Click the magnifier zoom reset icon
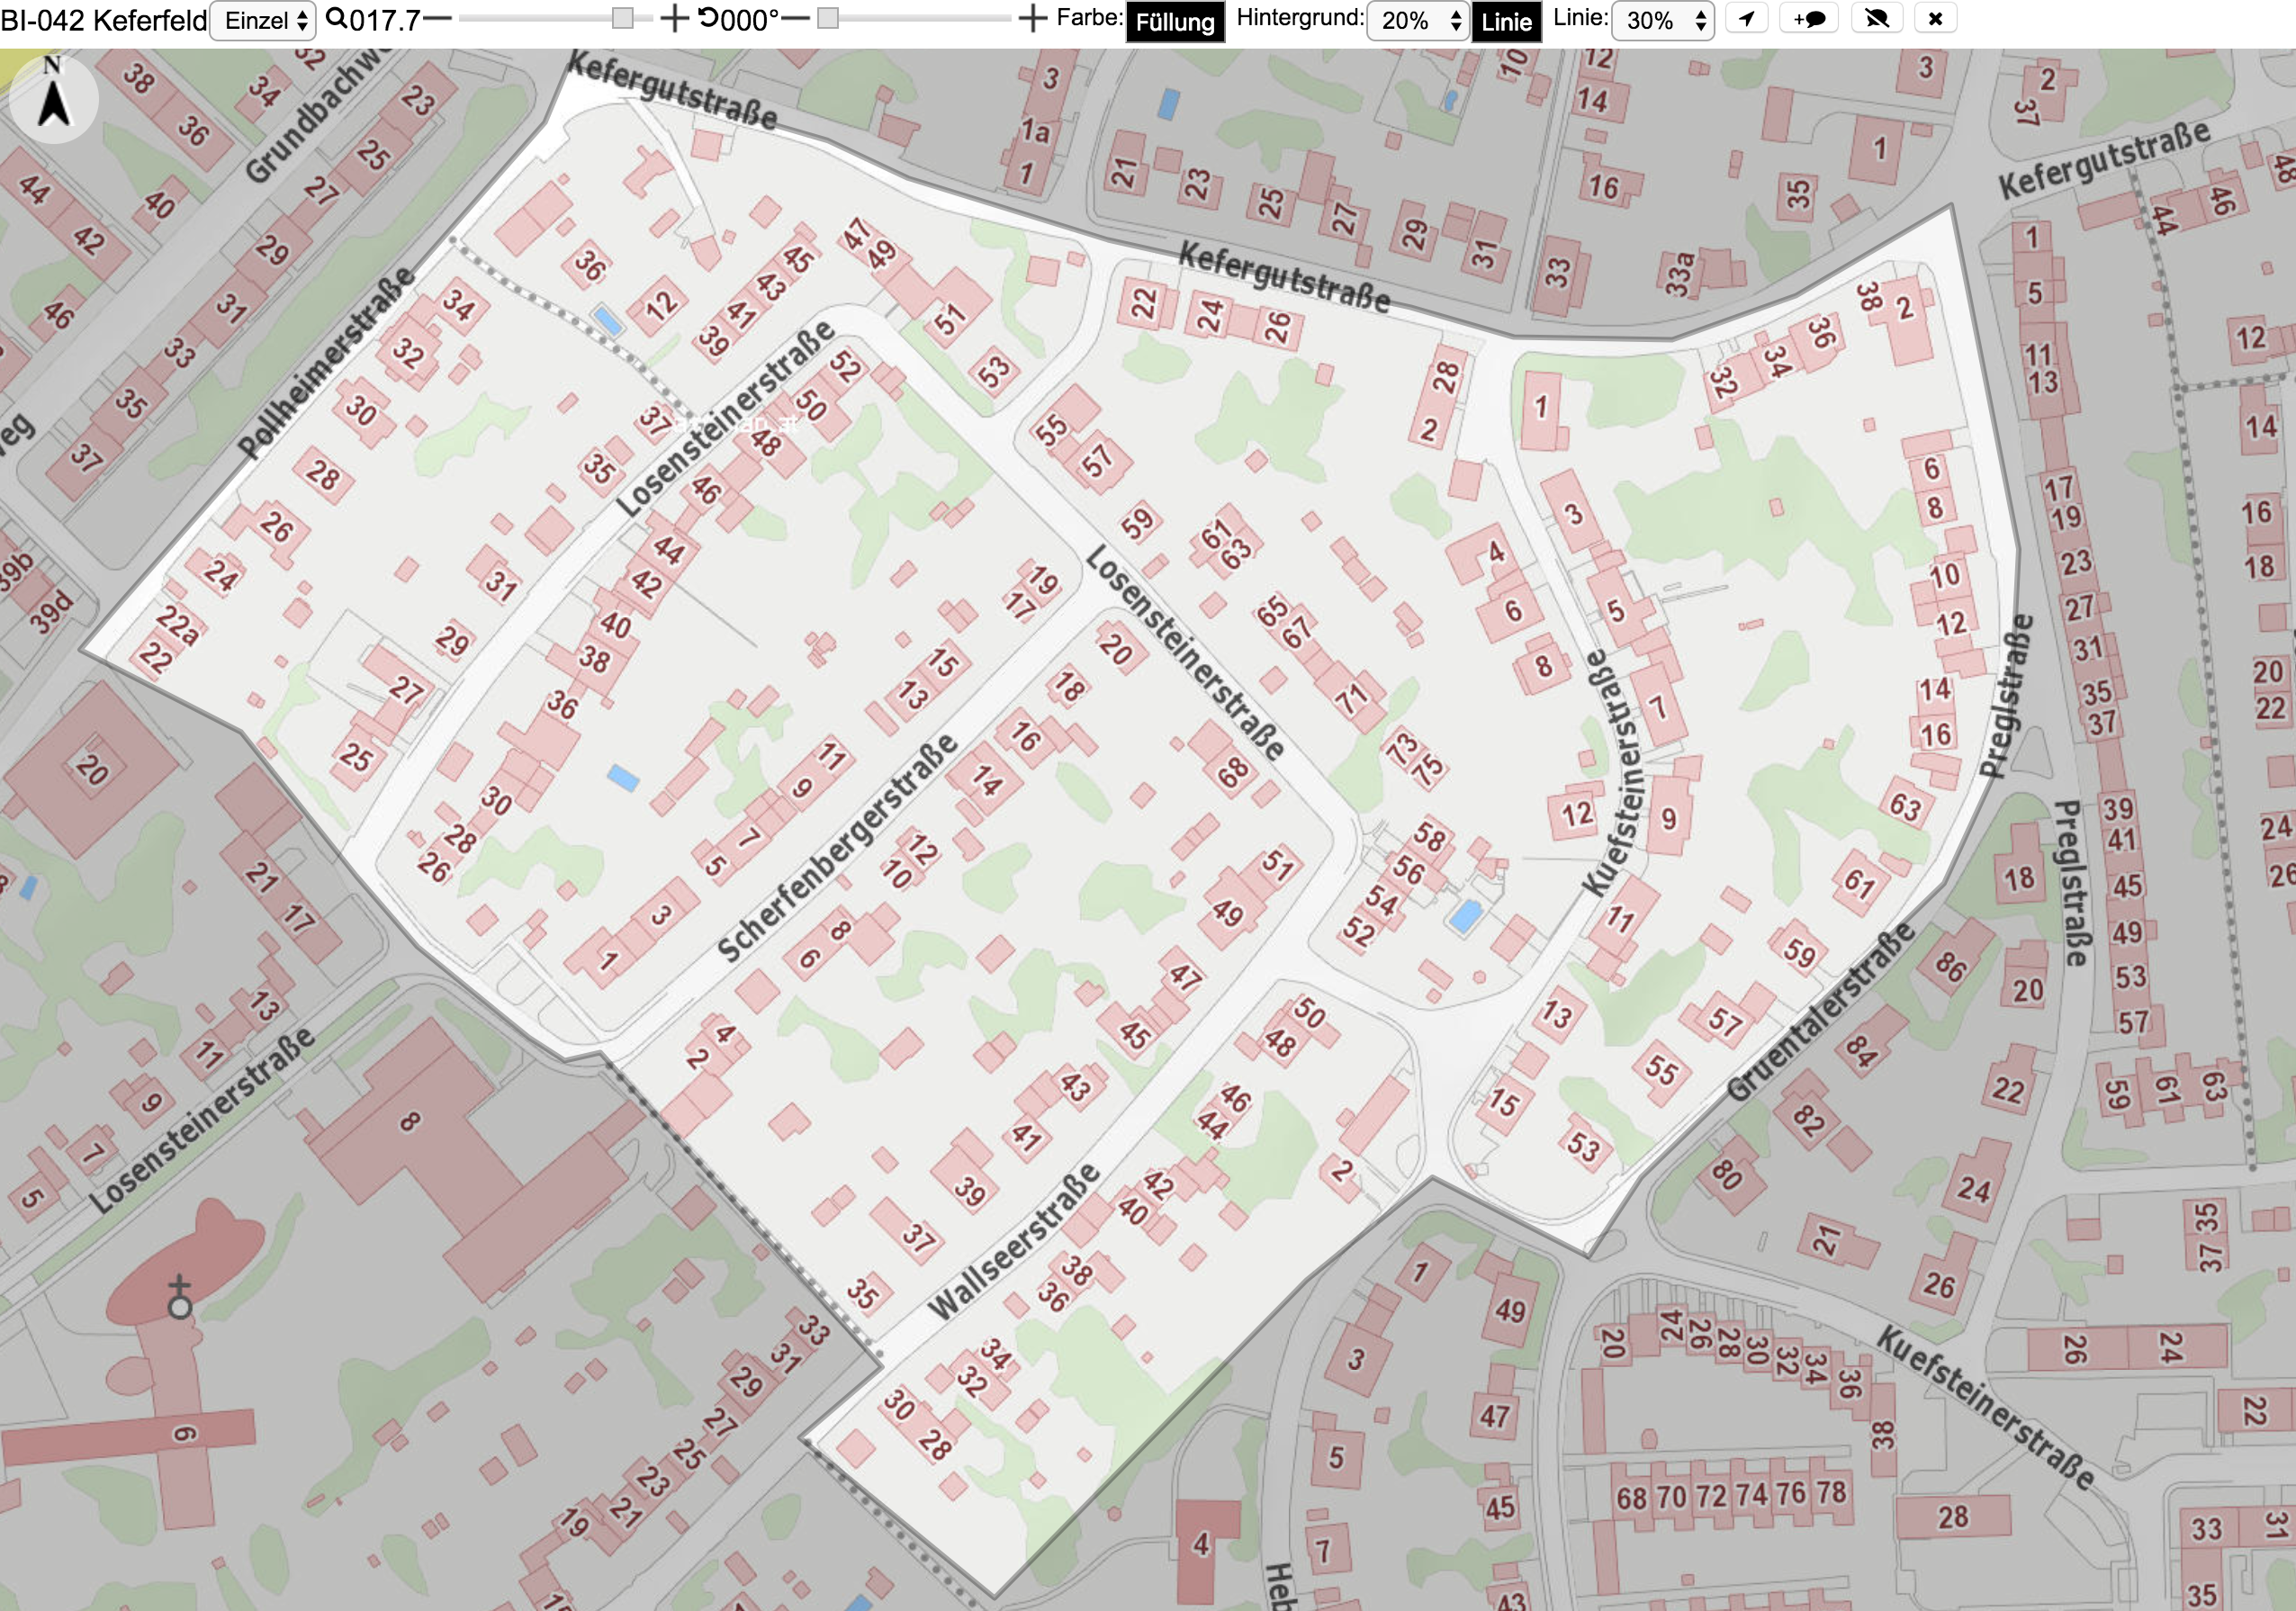Screen dimensions: 2296x1611 (x=336, y=18)
